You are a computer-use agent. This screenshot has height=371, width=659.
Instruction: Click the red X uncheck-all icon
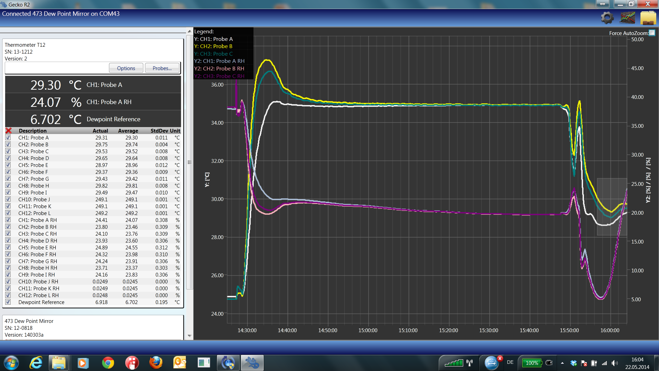click(9, 131)
